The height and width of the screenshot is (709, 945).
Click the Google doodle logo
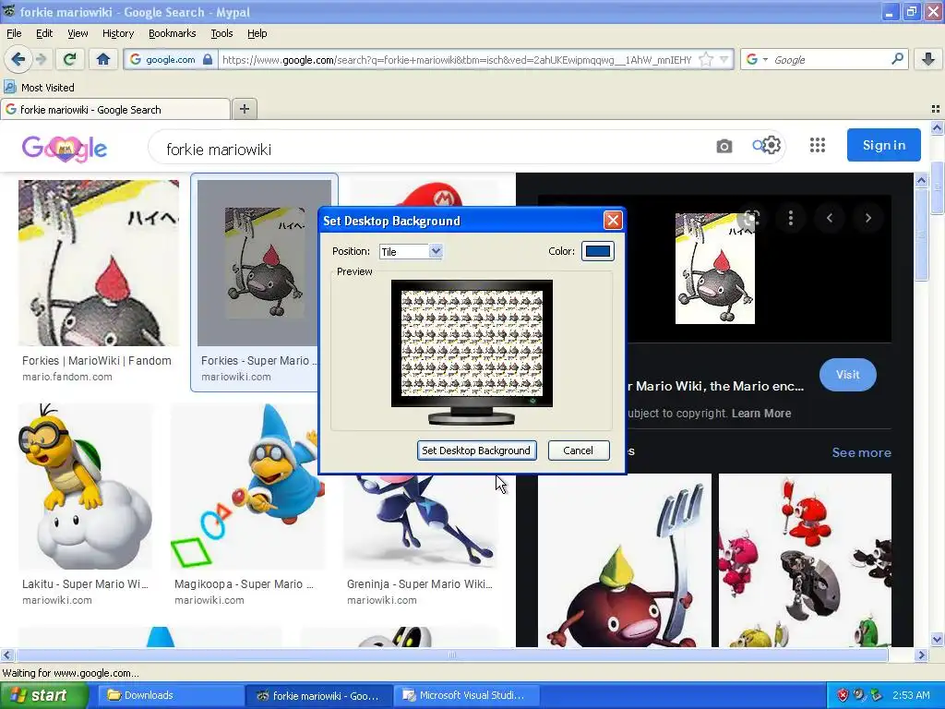[x=65, y=148]
